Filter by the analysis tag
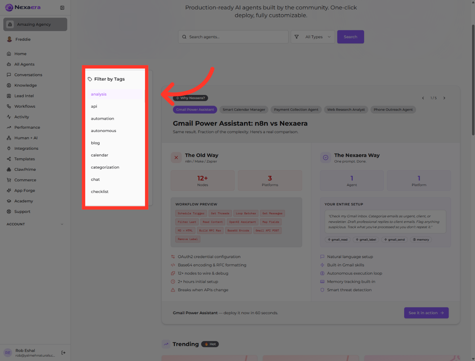This screenshot has height=361, width=475. pos(115,94)
